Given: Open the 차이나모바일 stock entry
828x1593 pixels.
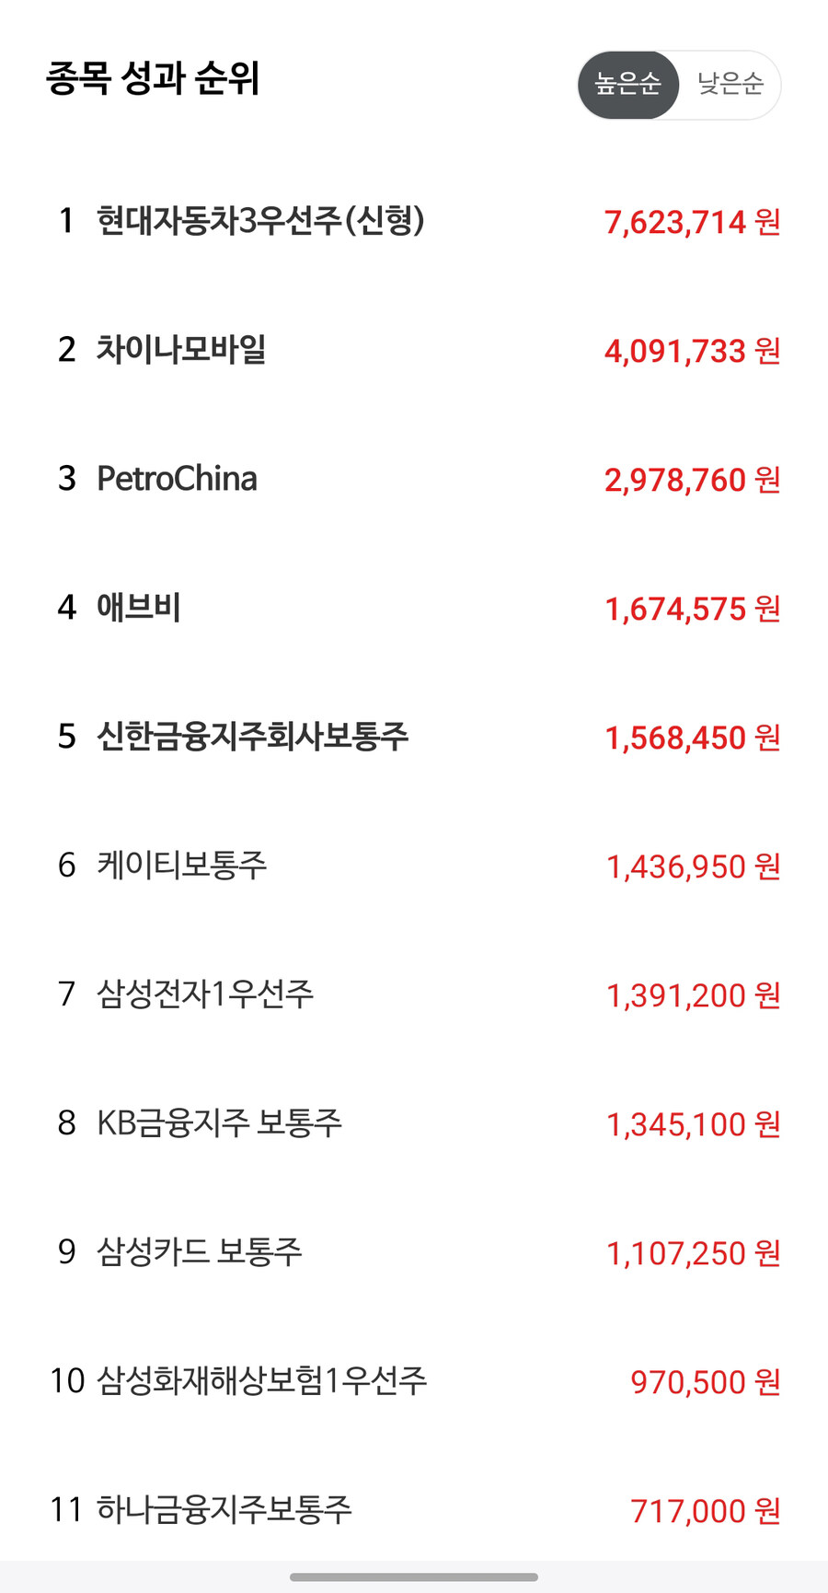Looking at the screenshot, I should 181,350.
